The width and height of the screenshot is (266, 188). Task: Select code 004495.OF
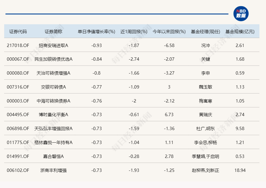18,114
